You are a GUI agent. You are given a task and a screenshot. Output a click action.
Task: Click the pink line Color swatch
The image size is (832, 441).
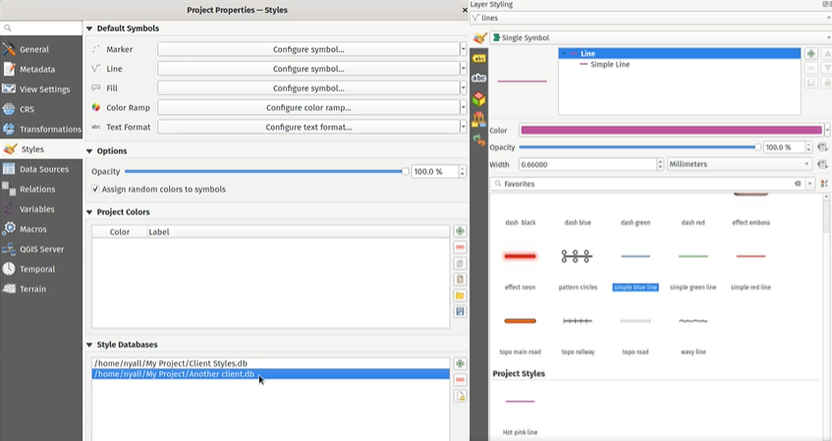point(670,131)
